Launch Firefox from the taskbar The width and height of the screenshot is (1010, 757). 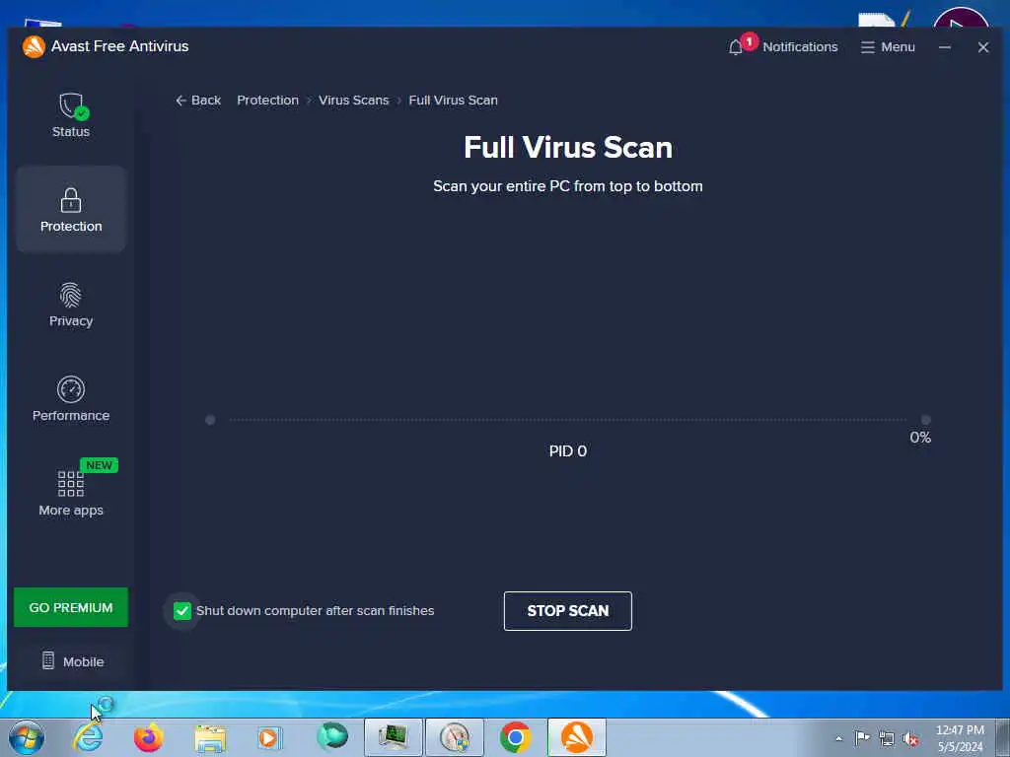[x=149, y=737]
